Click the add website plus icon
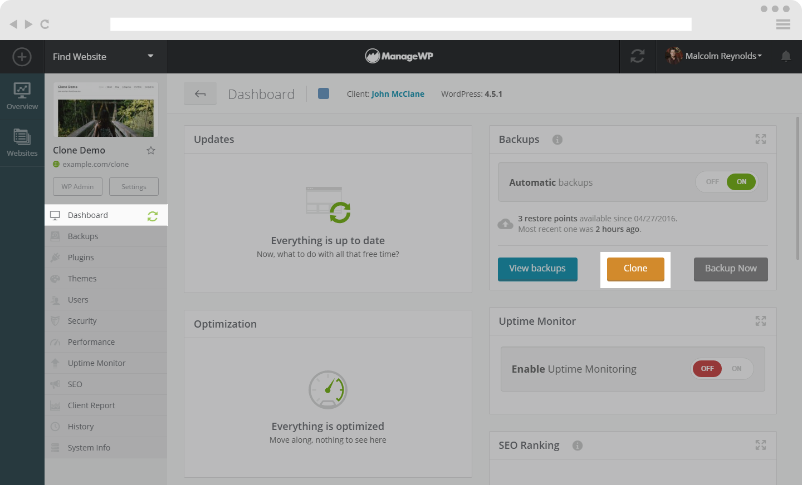Image resolution: width=802 pixels, height=485 pixels. point(22,57)
